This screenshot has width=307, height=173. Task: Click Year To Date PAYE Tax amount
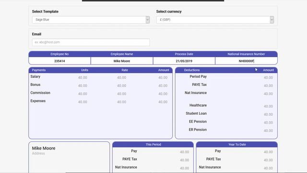coord(268,160)
